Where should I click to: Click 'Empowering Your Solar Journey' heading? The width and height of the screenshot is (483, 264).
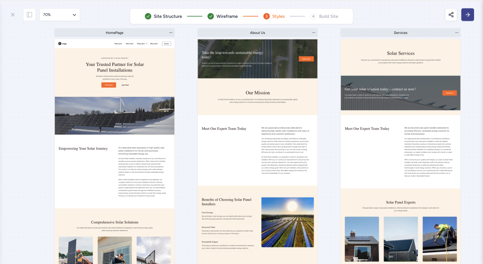tap(83, 148)
